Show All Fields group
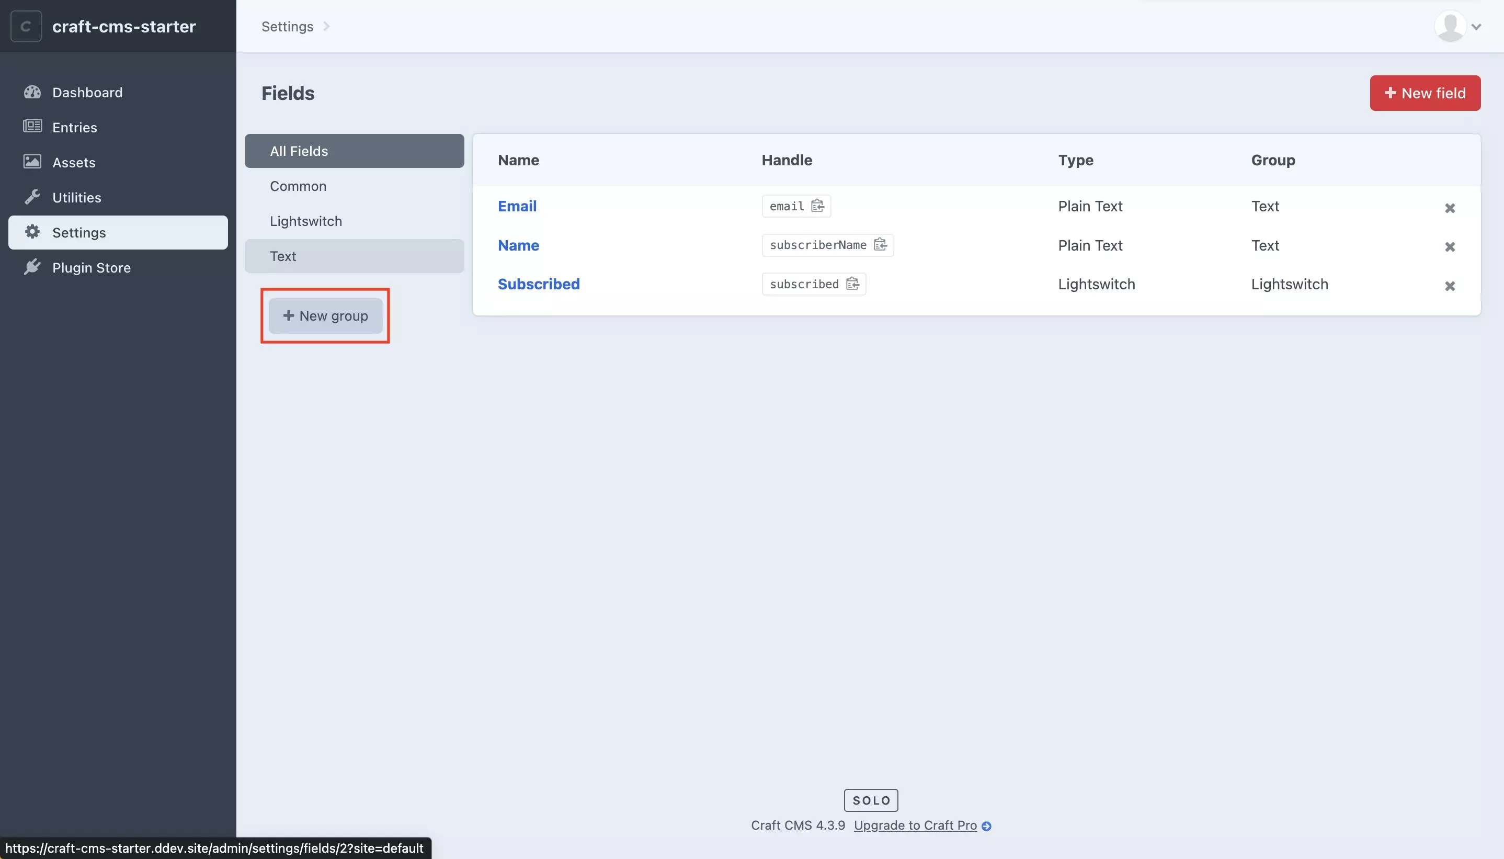The image size is (1504, 859). [355, 151]
